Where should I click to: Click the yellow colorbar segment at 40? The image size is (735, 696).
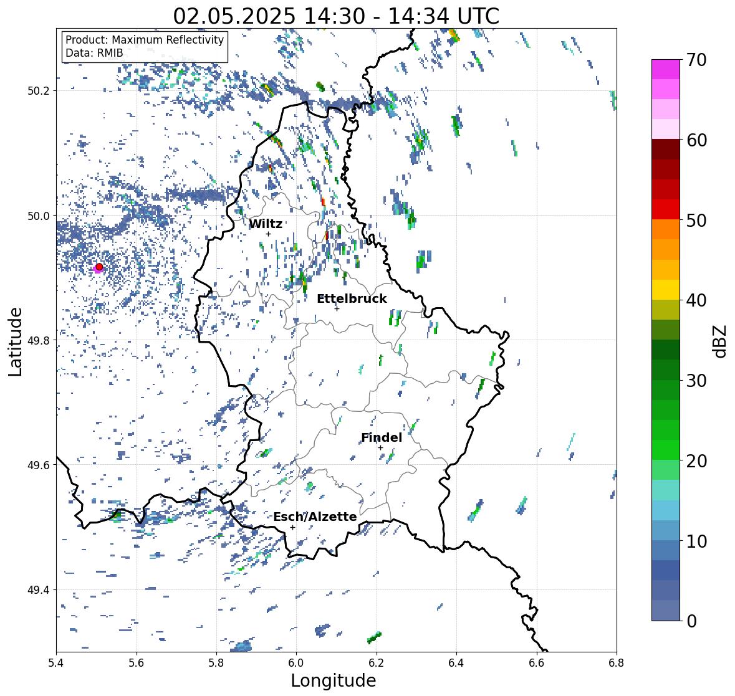coord(666,290)
